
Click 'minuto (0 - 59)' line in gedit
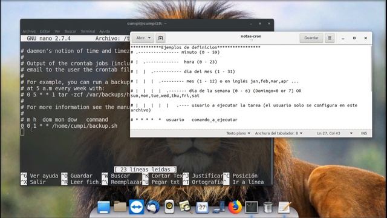pos(175,52)
